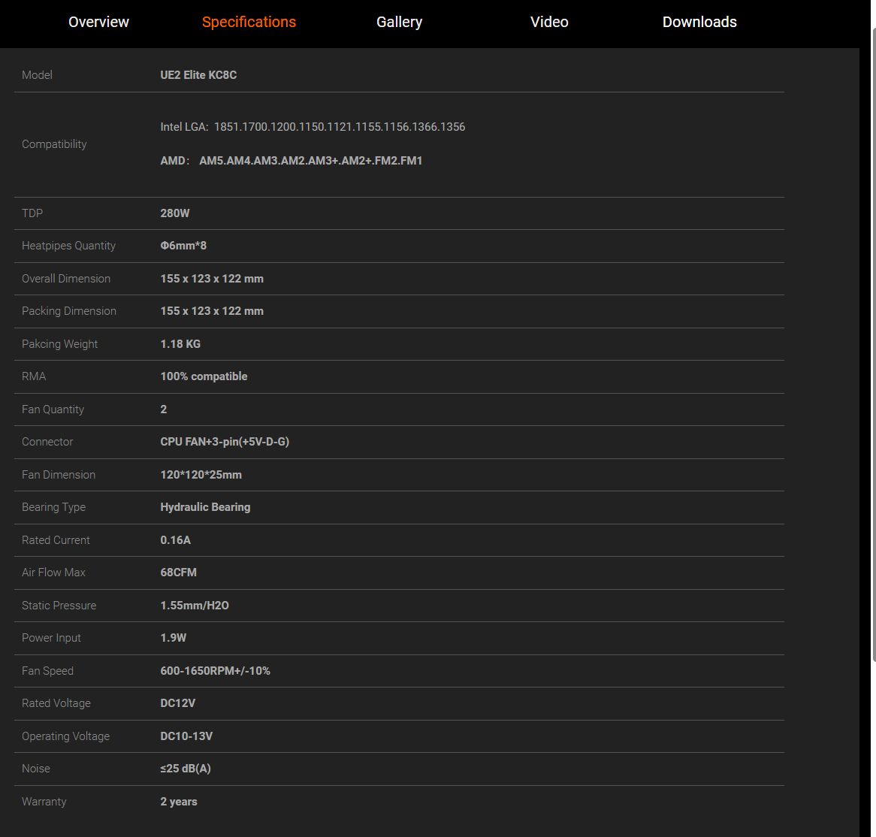876x837 pixels.
Task: Click the 'Rated Voltage' label
Action: click(56, 703)
